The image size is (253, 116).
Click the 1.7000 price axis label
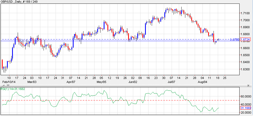(x=245, y=20)
